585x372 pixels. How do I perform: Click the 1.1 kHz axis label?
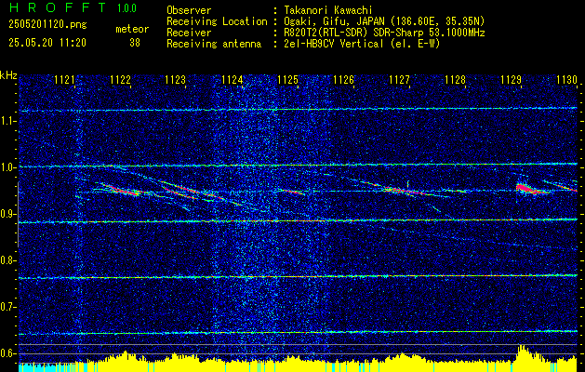[7, 121]
